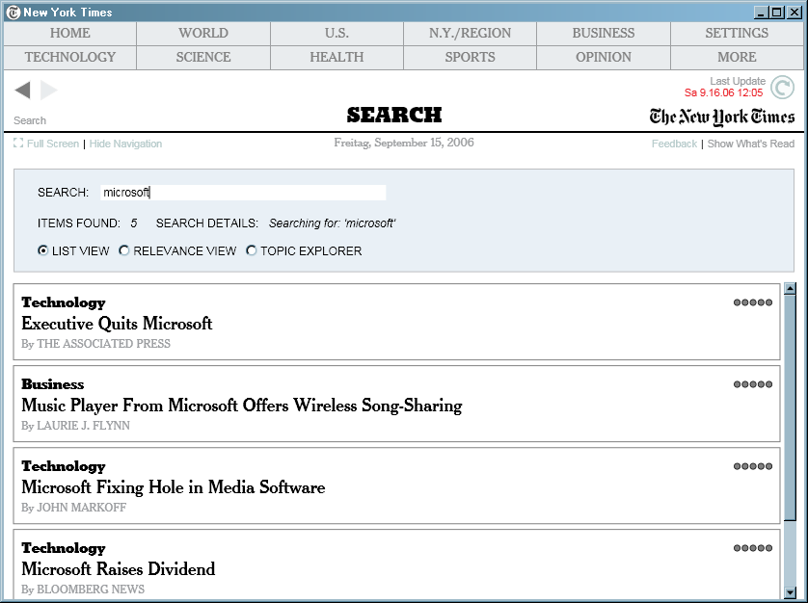
Task: Open Music Player From Microsoft article
Action: point(242,406)
